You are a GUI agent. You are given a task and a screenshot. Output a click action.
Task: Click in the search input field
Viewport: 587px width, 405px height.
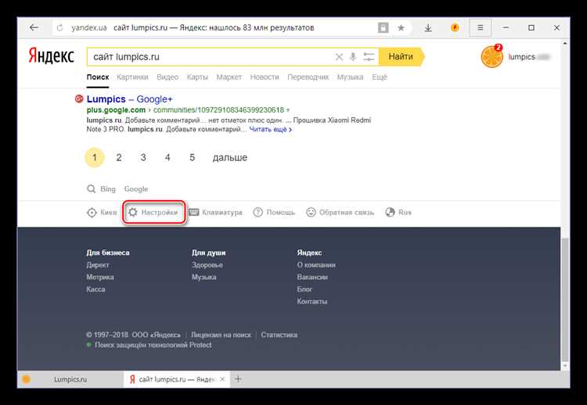pyautogui.click(x=211, y=57)
